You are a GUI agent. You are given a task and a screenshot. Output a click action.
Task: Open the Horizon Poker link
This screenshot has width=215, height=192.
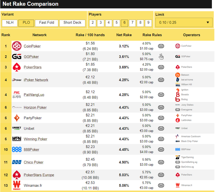pyautogui.click(x=35, y=108)
